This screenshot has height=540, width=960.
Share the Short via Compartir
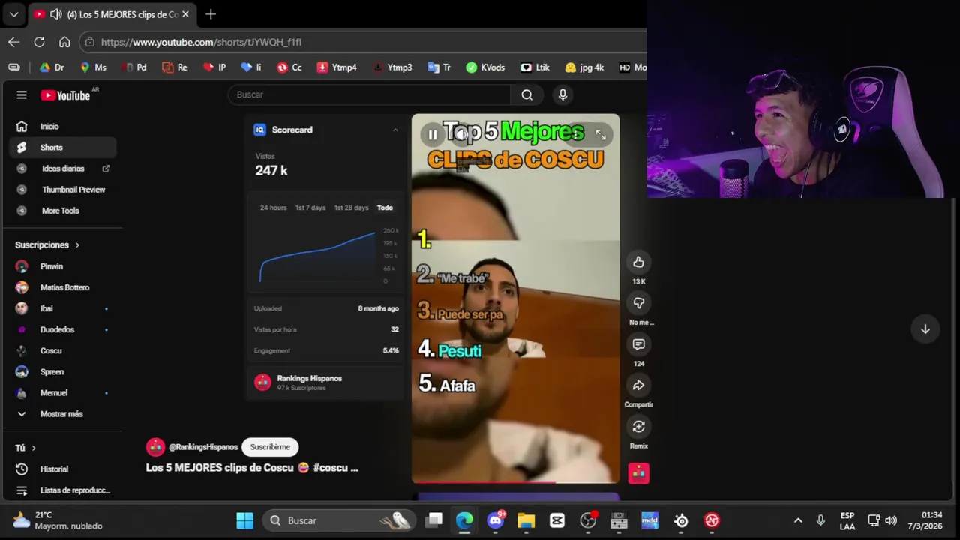638,385
